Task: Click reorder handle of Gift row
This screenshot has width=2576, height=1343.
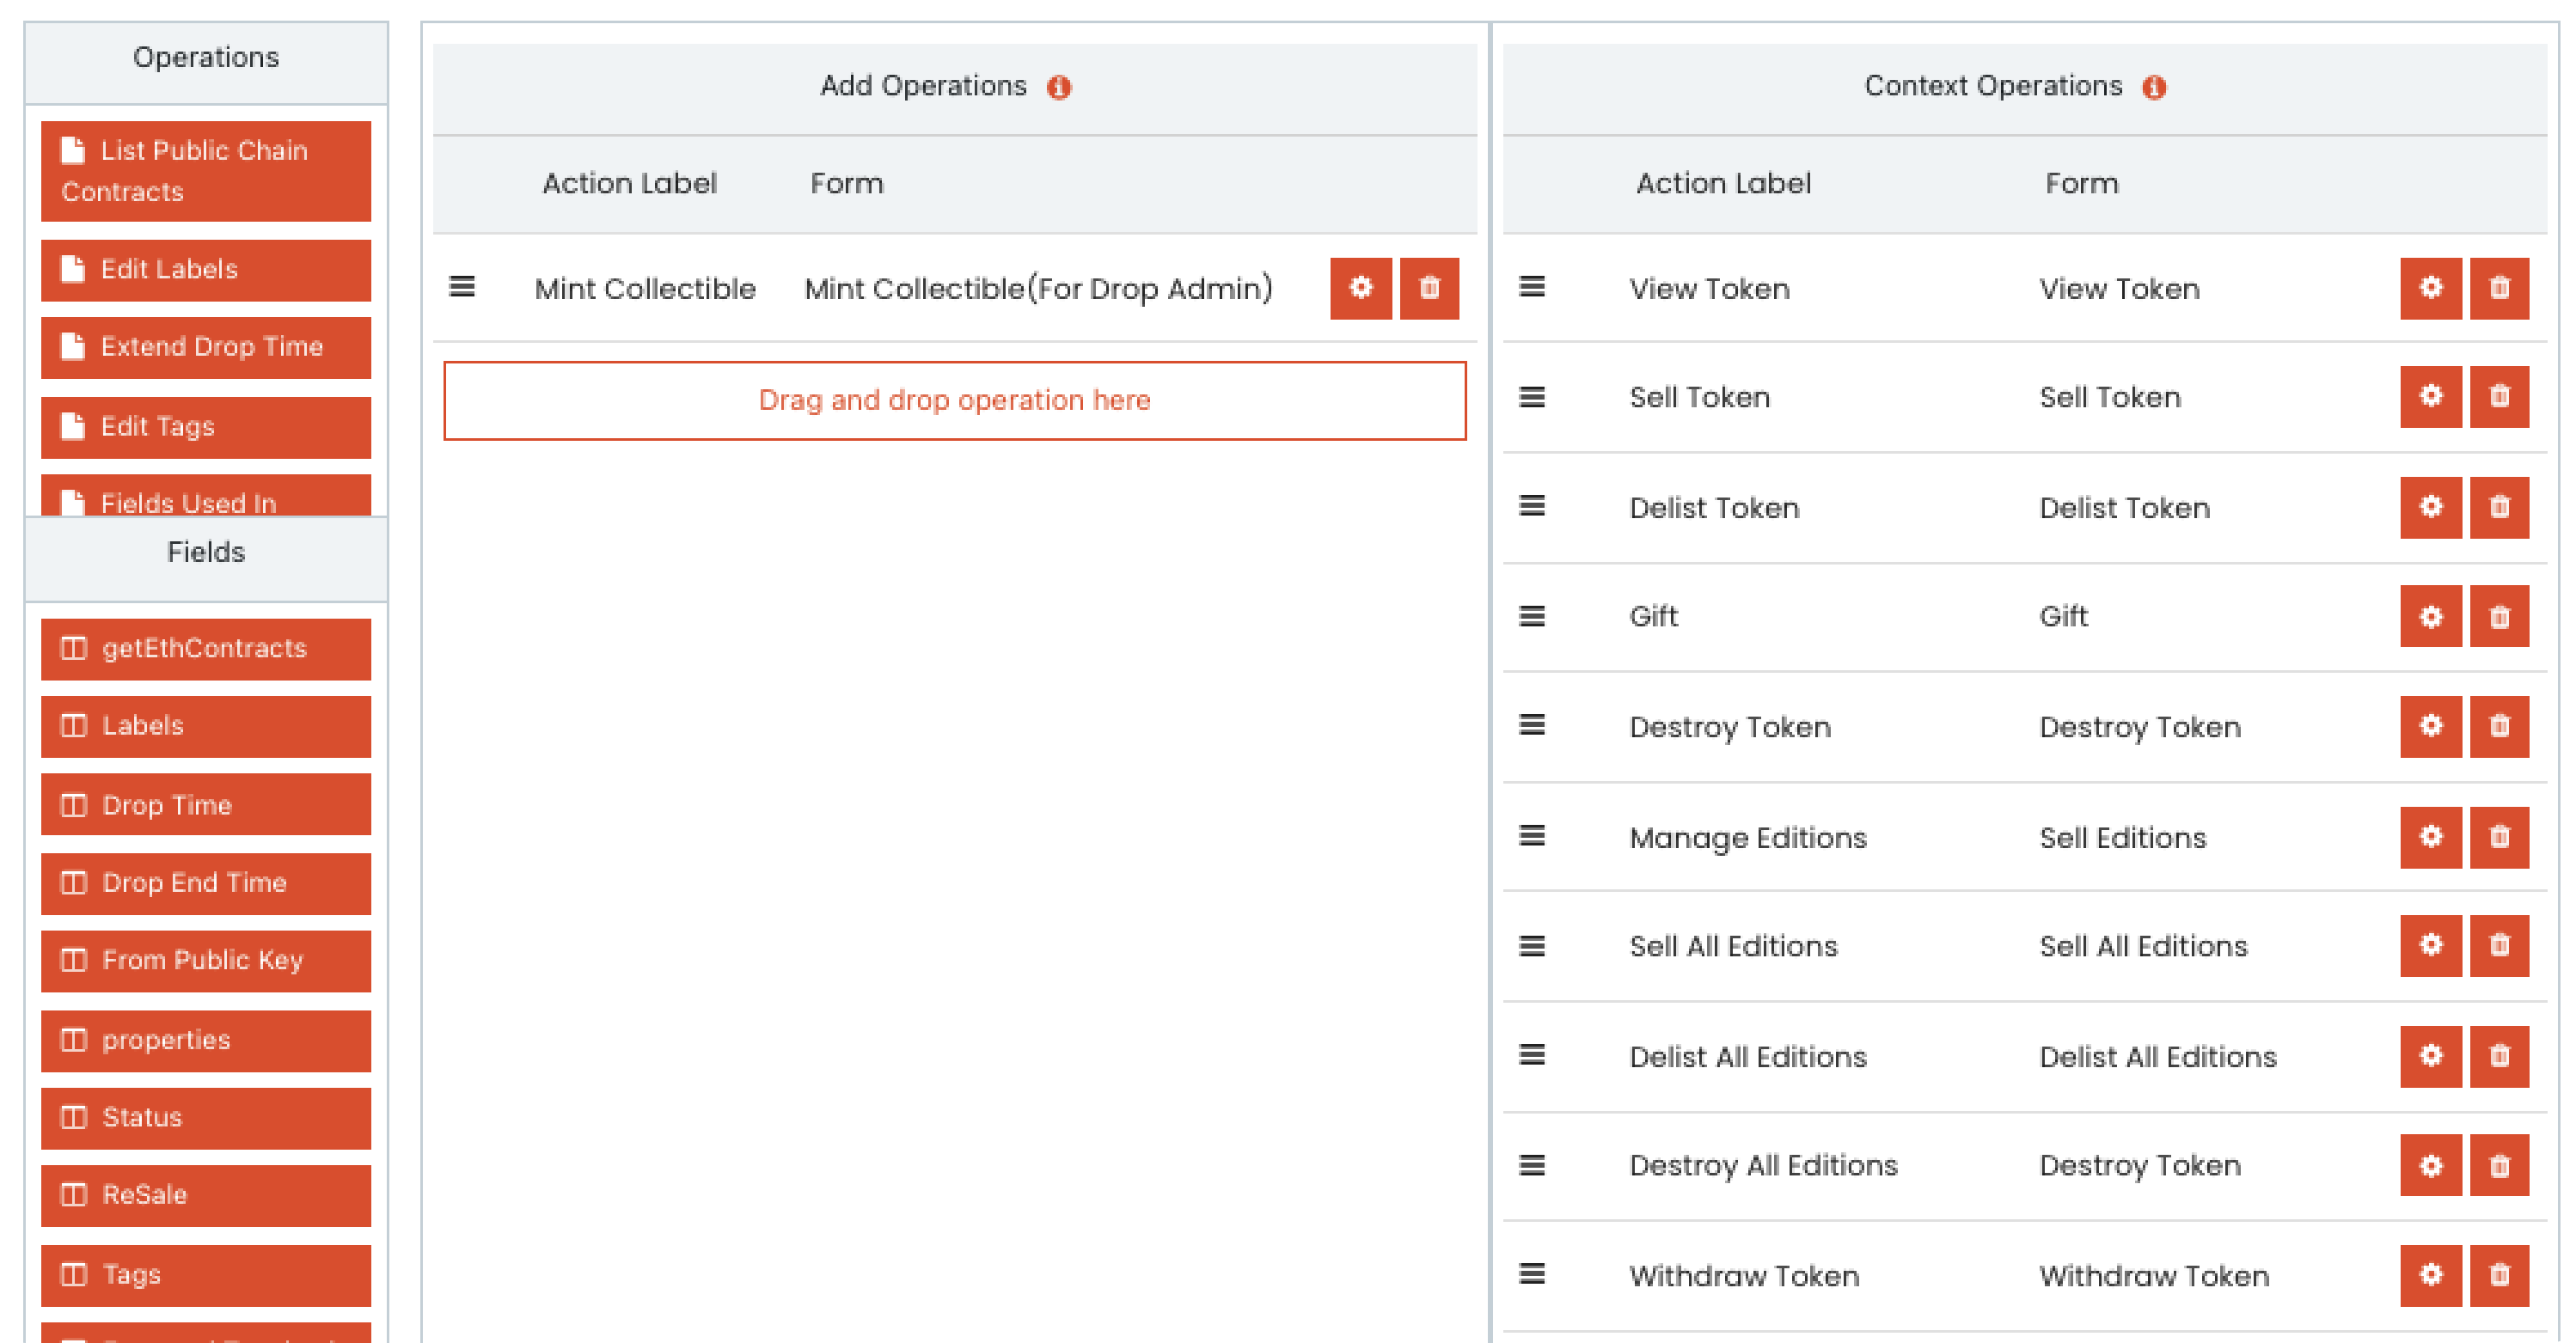Action: click(1532, 616)
